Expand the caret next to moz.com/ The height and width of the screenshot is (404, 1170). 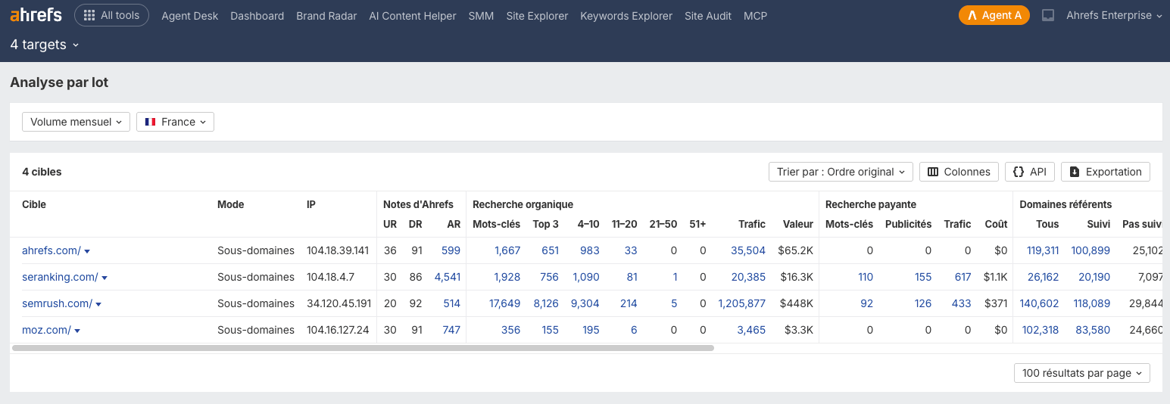77,331
